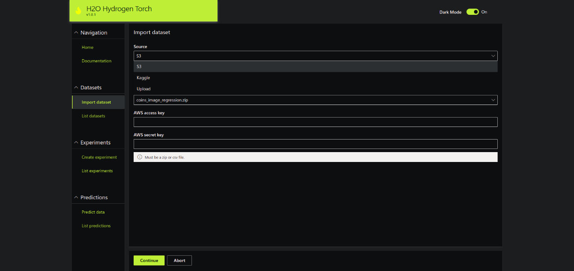574x271 pixels.
Task: Click the info icon beside zip/csv message
Action: coord(139,157)
